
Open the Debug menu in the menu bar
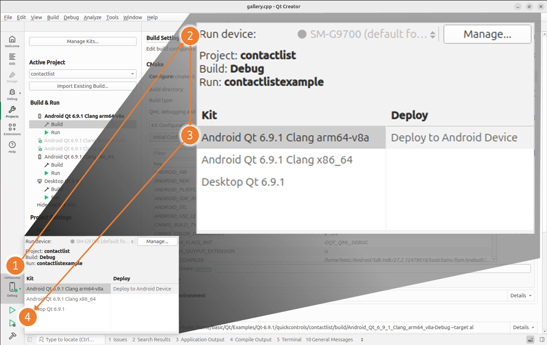click(71, 17)
